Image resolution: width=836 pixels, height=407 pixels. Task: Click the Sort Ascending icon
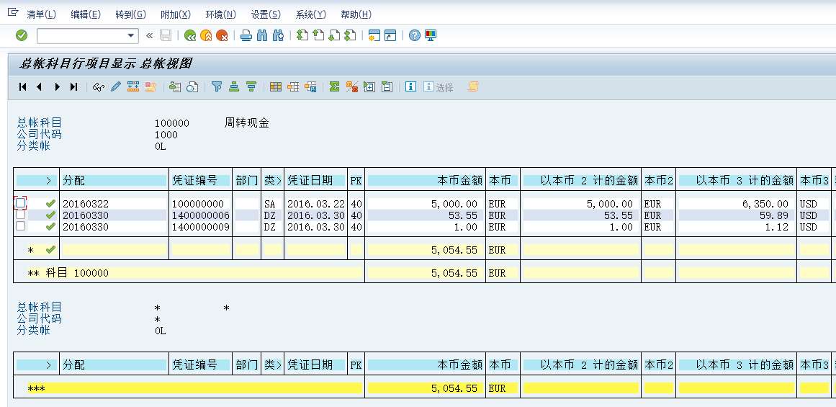click(x=233, y=87)
